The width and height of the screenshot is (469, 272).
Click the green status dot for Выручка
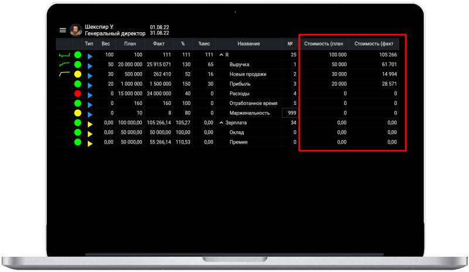[x=78, y=64]
